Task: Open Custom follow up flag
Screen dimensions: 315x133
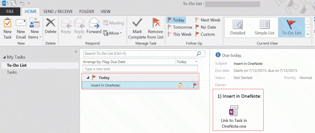Action: click(205, 34)
